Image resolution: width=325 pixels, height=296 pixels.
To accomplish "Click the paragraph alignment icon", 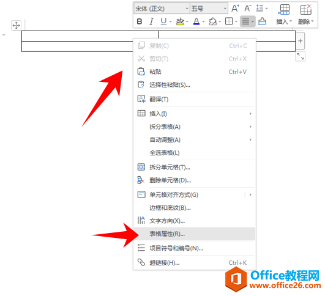I will click(245, 21).
